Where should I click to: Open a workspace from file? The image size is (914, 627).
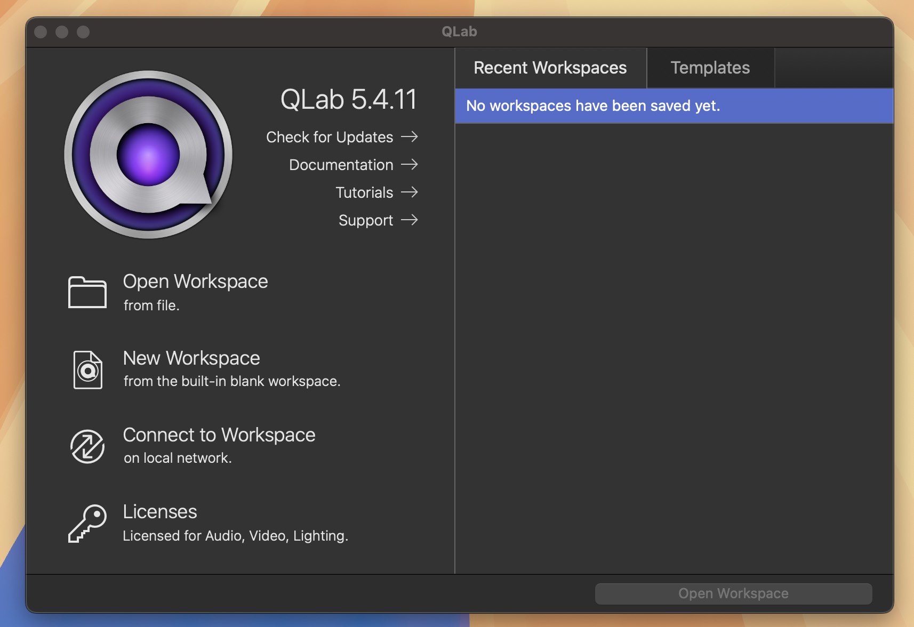click(x=195, y=281)
